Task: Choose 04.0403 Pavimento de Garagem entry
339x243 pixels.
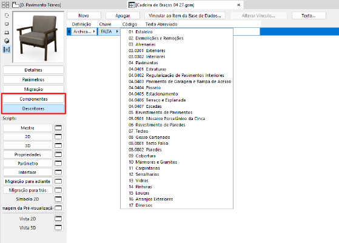Action: pos(176,81)
